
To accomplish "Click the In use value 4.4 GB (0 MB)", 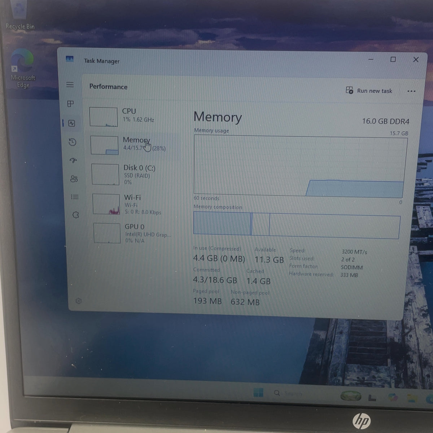I will coord(219,259).
